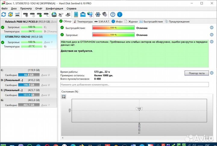The width and height of the screenshot is (217, 146).
Task: Click the refresh icon with warning sign
Action: [x=11, y=14]
